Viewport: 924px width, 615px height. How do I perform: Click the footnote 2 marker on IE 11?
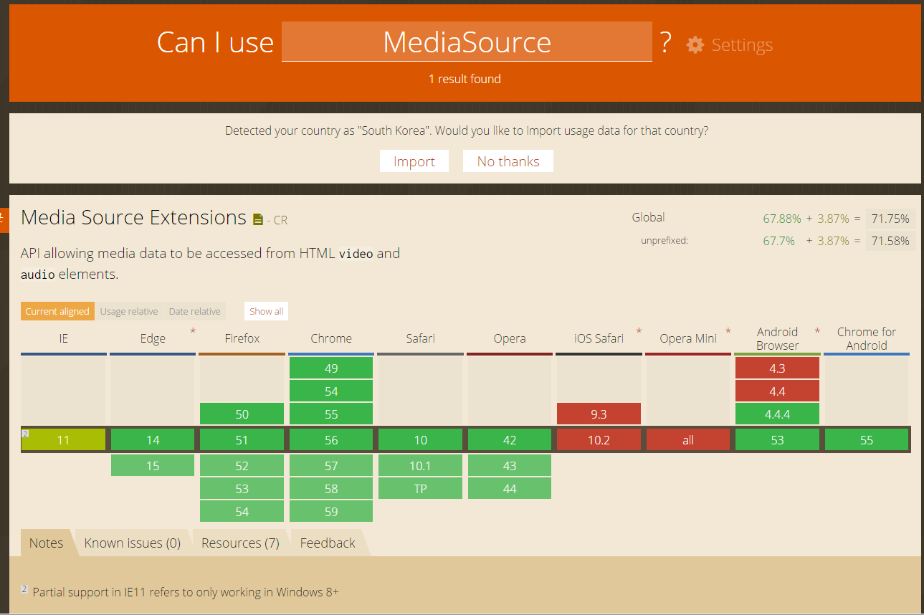[24, 434]
